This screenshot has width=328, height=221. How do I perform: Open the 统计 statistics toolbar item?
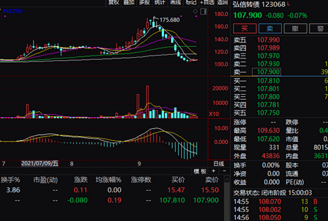pyautogui.click(x=160, y=2)
